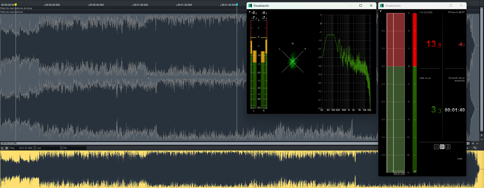Toggle the R channel button
Screen dimensions: 484x188
point(7,148)
